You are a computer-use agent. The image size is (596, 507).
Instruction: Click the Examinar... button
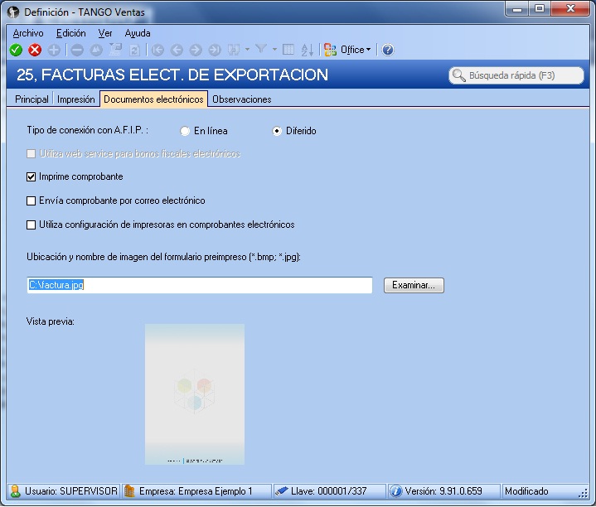(414, 285)
